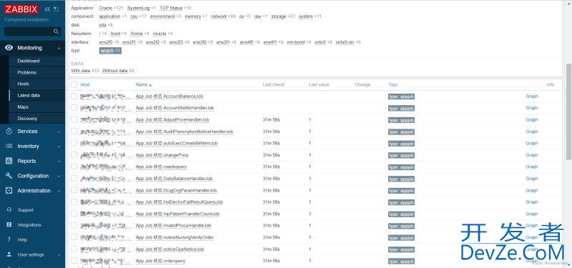
Task: Click the Integrations icon
Action: click(x=9, y=225)
